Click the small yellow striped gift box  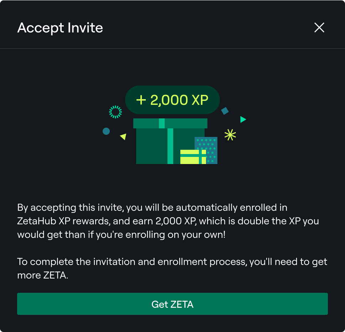coord(192,157)
